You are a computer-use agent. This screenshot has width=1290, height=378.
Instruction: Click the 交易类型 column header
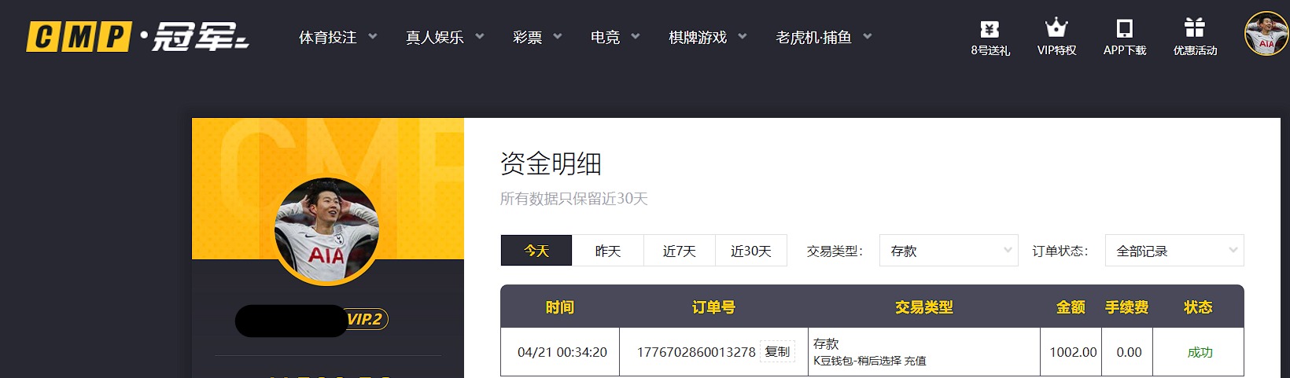coord(923,307)
